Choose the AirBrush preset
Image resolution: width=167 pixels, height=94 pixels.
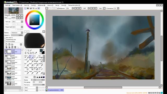click(x=41, y=61)
